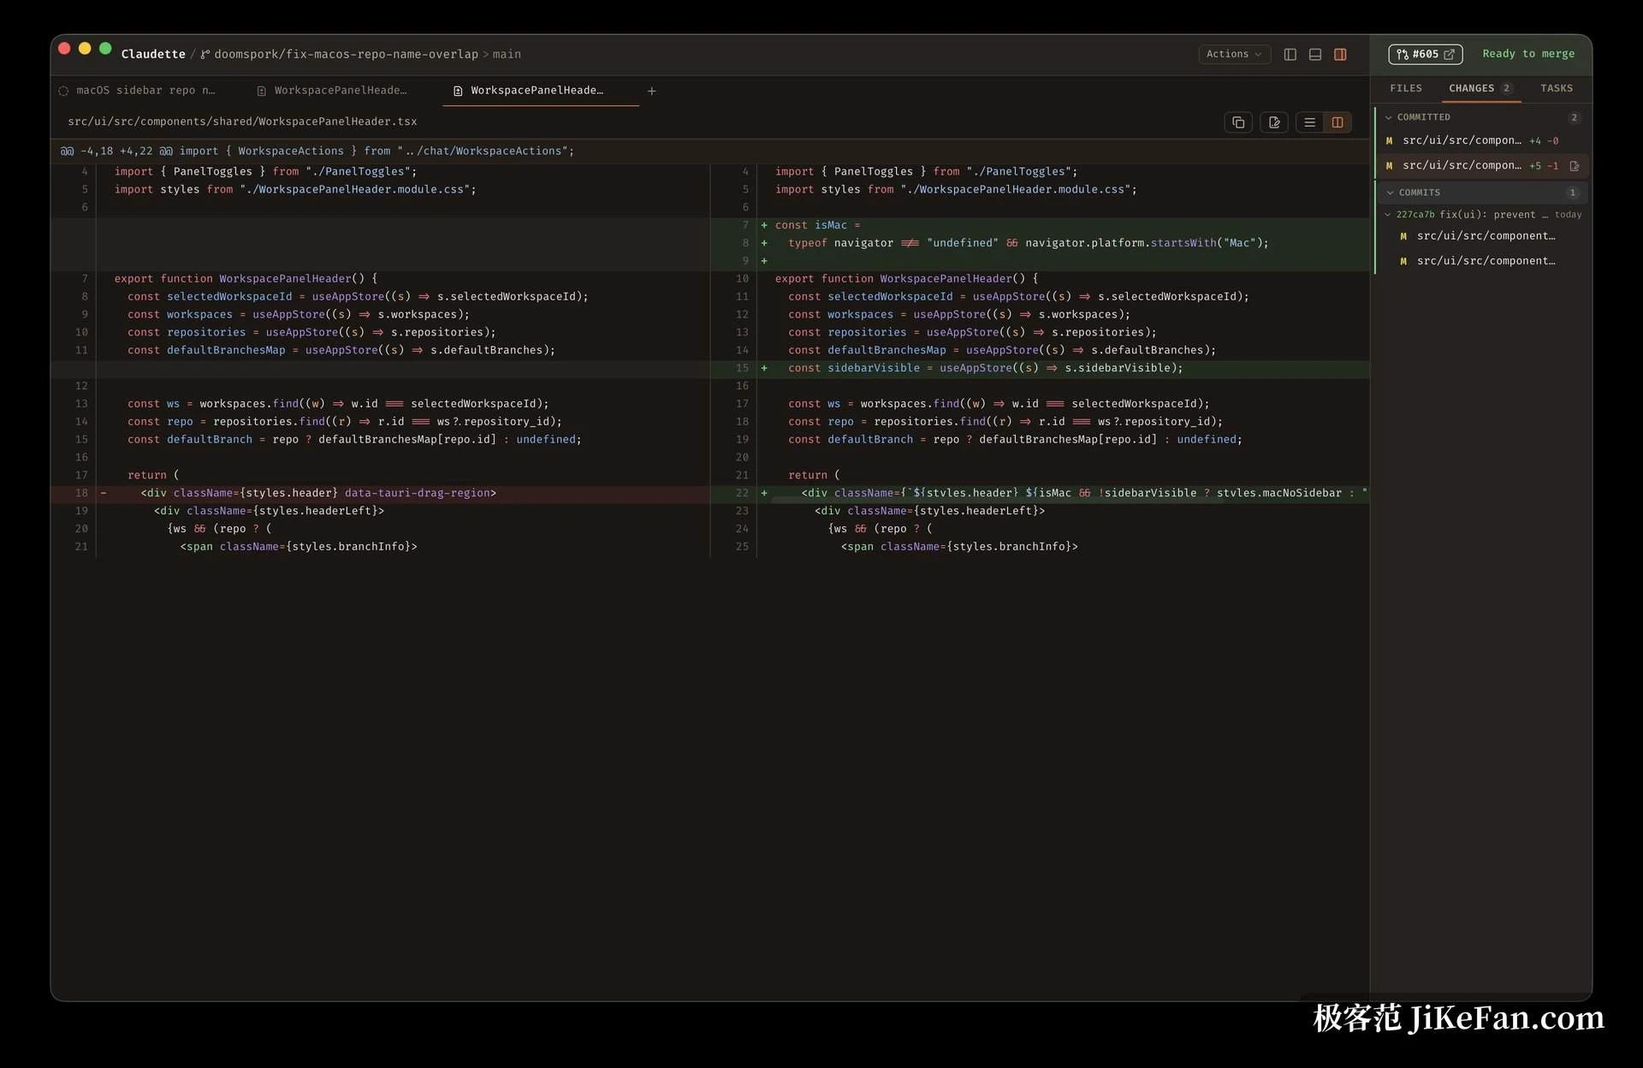Click the pull request icon beside #605
Screen dimensions: 1643x1068
1402,55
